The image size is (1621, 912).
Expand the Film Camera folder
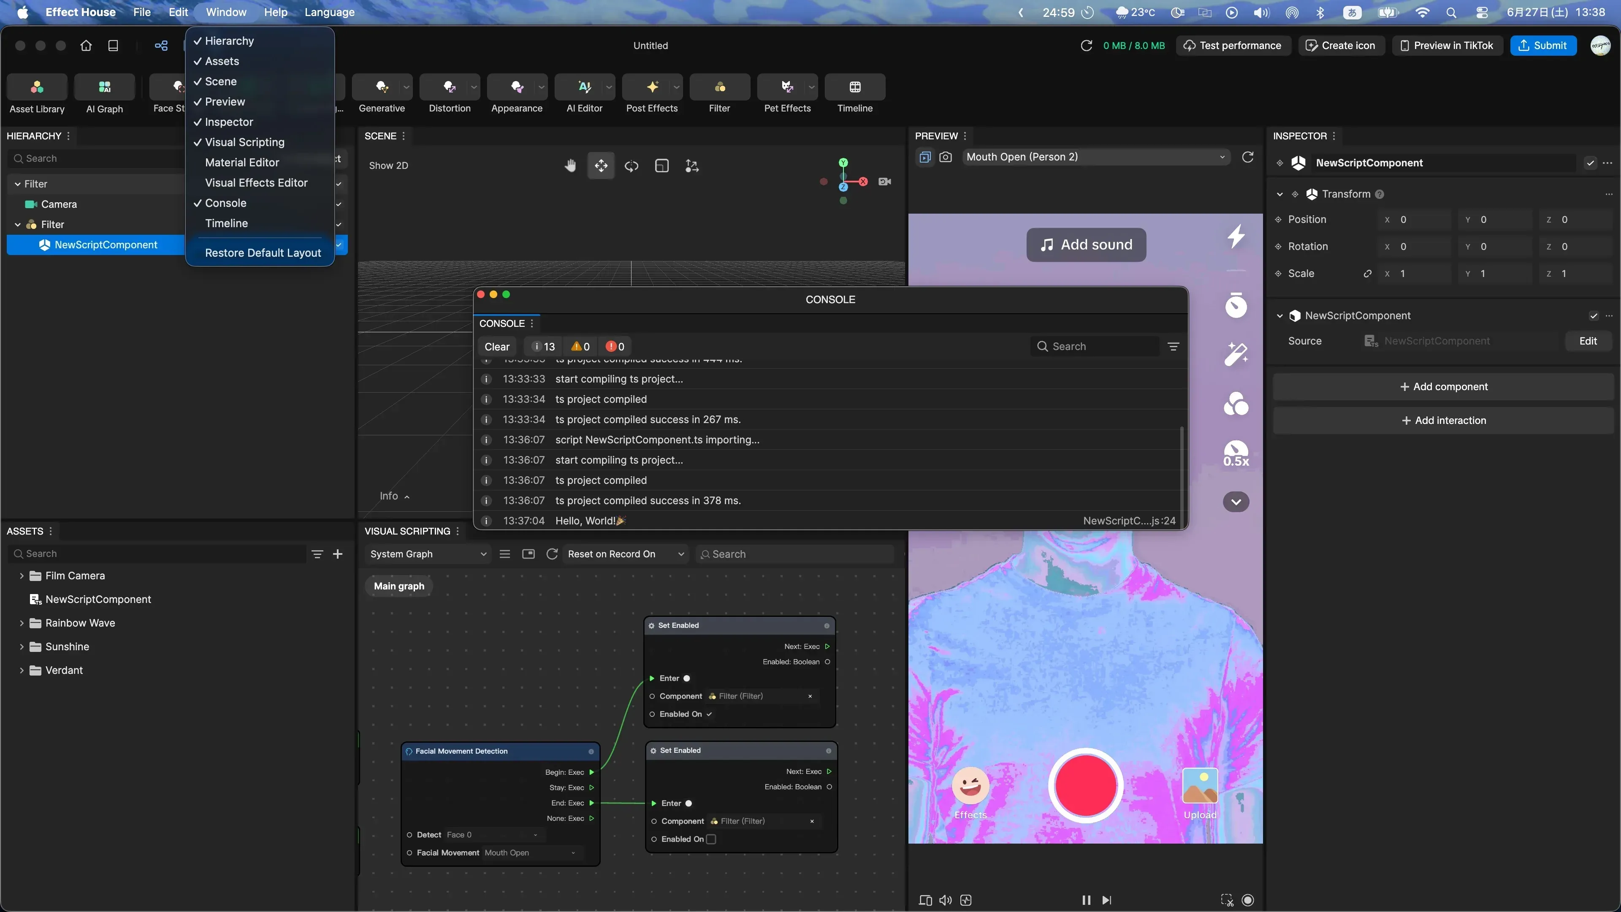coord(22,576)
